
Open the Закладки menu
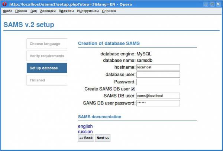coord(48,11)
